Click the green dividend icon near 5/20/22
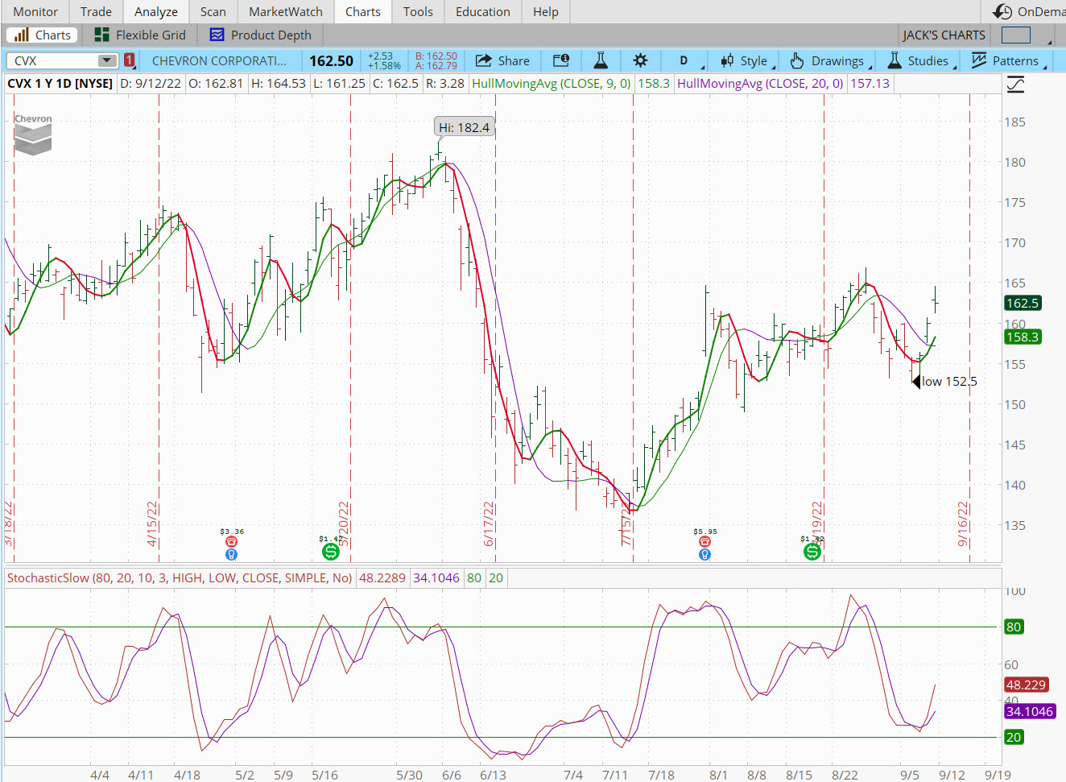Viewport: 1066px width, 782px height. [330, 552]
